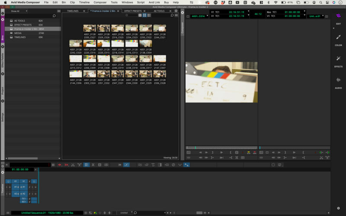Screen dimensions: 346x216
Task: Click the record monitor position bar
Action: coord(294,148)
